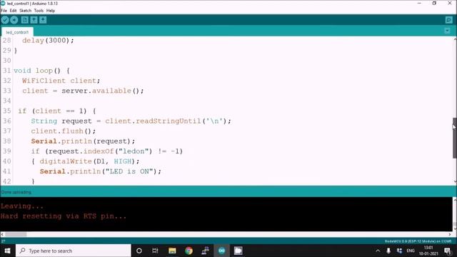Screen dimensions: 457x257
Task: Click the editor scroll up arrow
Action: click(455, 39)
